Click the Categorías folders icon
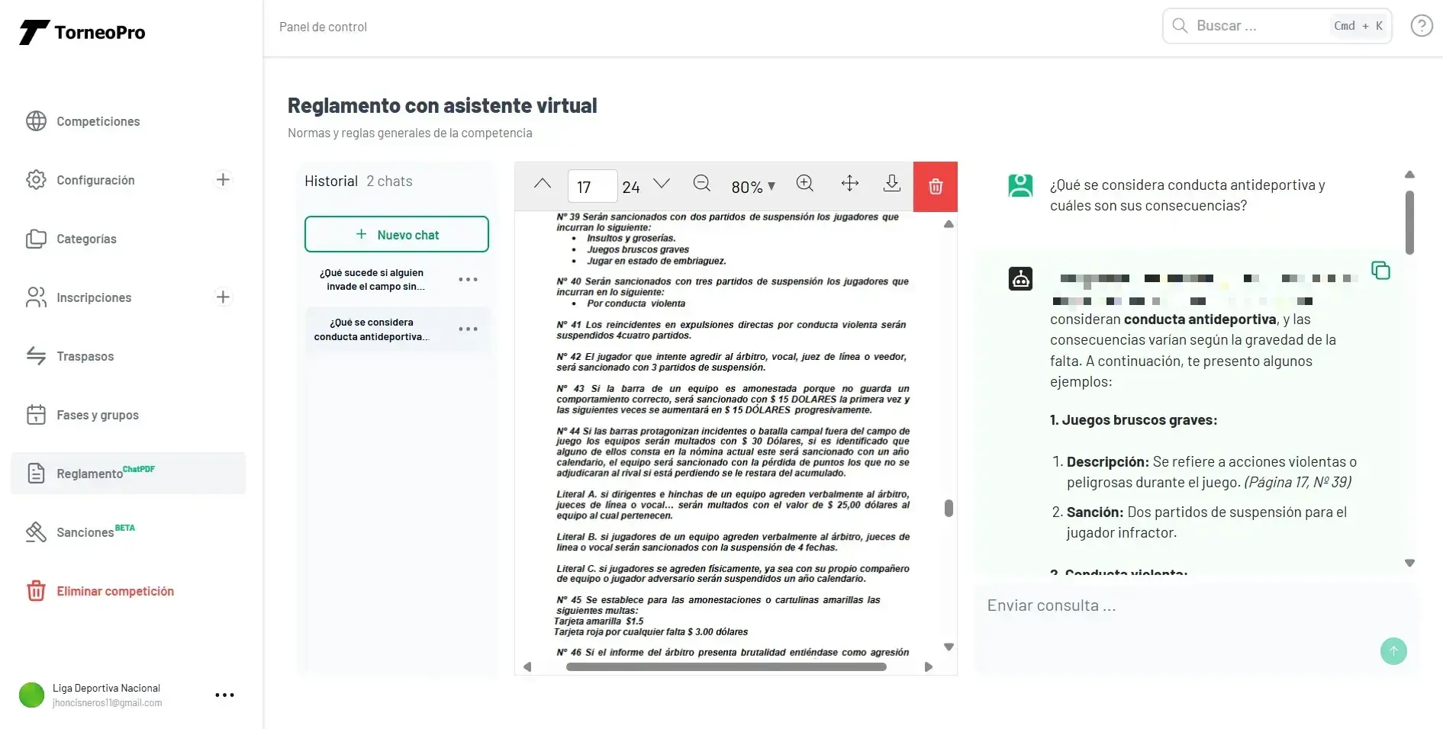This screenshot has width=1443, height=729. tap(36, 239)
